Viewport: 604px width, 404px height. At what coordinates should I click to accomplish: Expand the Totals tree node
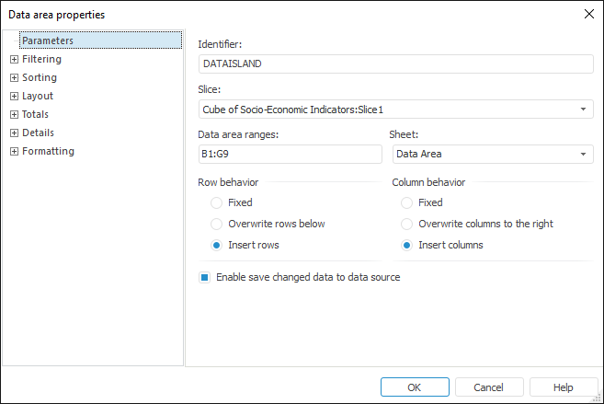click(14, 115)
